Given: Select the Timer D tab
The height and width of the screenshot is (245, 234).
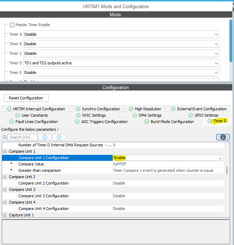Looking at the screenshot, I should tap(217, 121).
